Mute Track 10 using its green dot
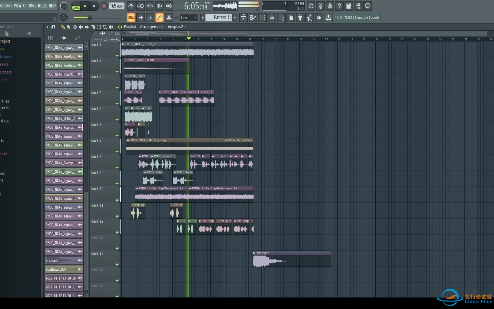Image resolution: width=494 pixels, height=309 pixels. (117, 200)
